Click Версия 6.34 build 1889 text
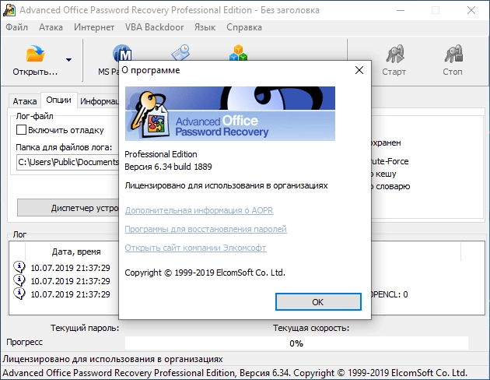Viewport: 490px width, 380px height. [168, 167]
